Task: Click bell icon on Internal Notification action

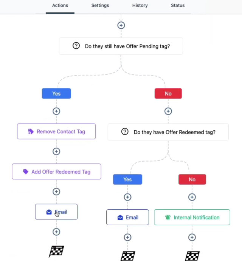Action: [x=168, y=218]
